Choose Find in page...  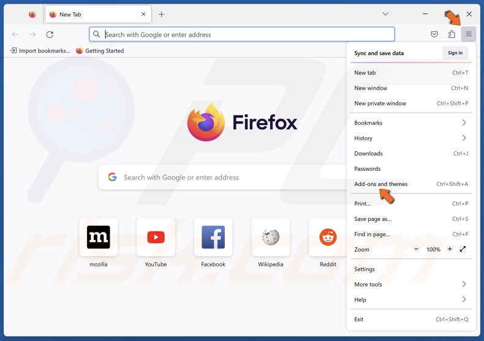(x=411, y=234)
